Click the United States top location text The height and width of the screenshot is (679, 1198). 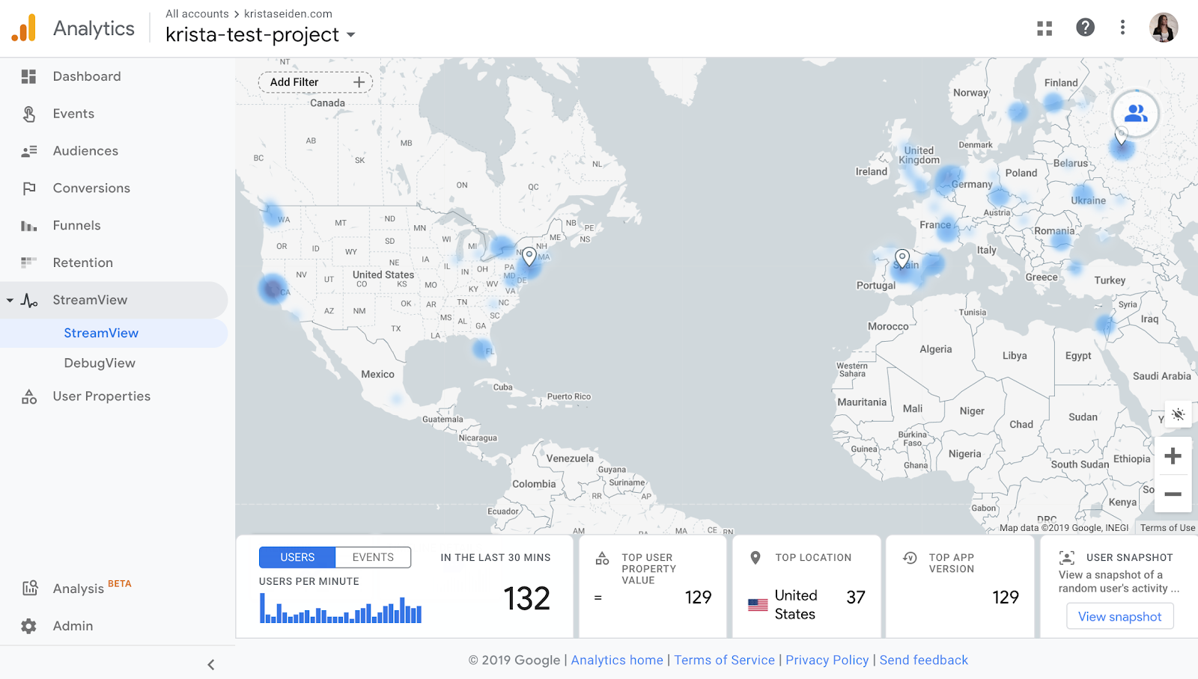(796, 605)
